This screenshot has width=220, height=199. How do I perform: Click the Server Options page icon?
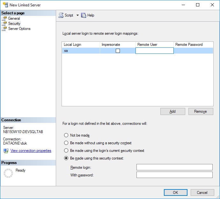point(4,29)
